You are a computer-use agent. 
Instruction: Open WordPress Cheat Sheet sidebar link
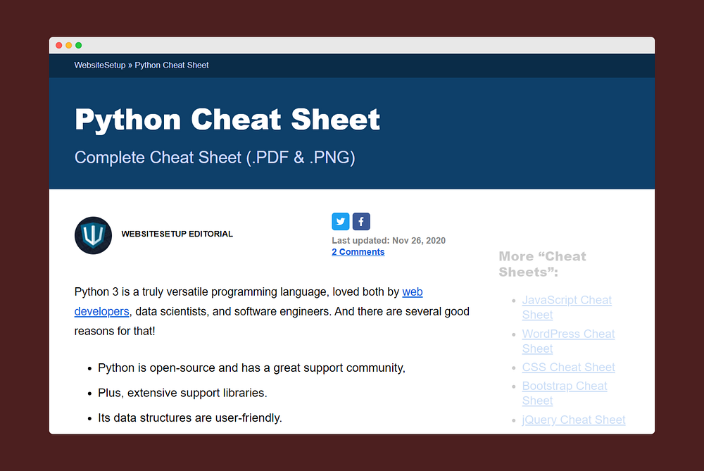click(x=568, y=334)
